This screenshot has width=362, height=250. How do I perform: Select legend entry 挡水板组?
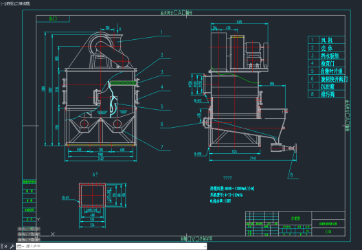330,56
